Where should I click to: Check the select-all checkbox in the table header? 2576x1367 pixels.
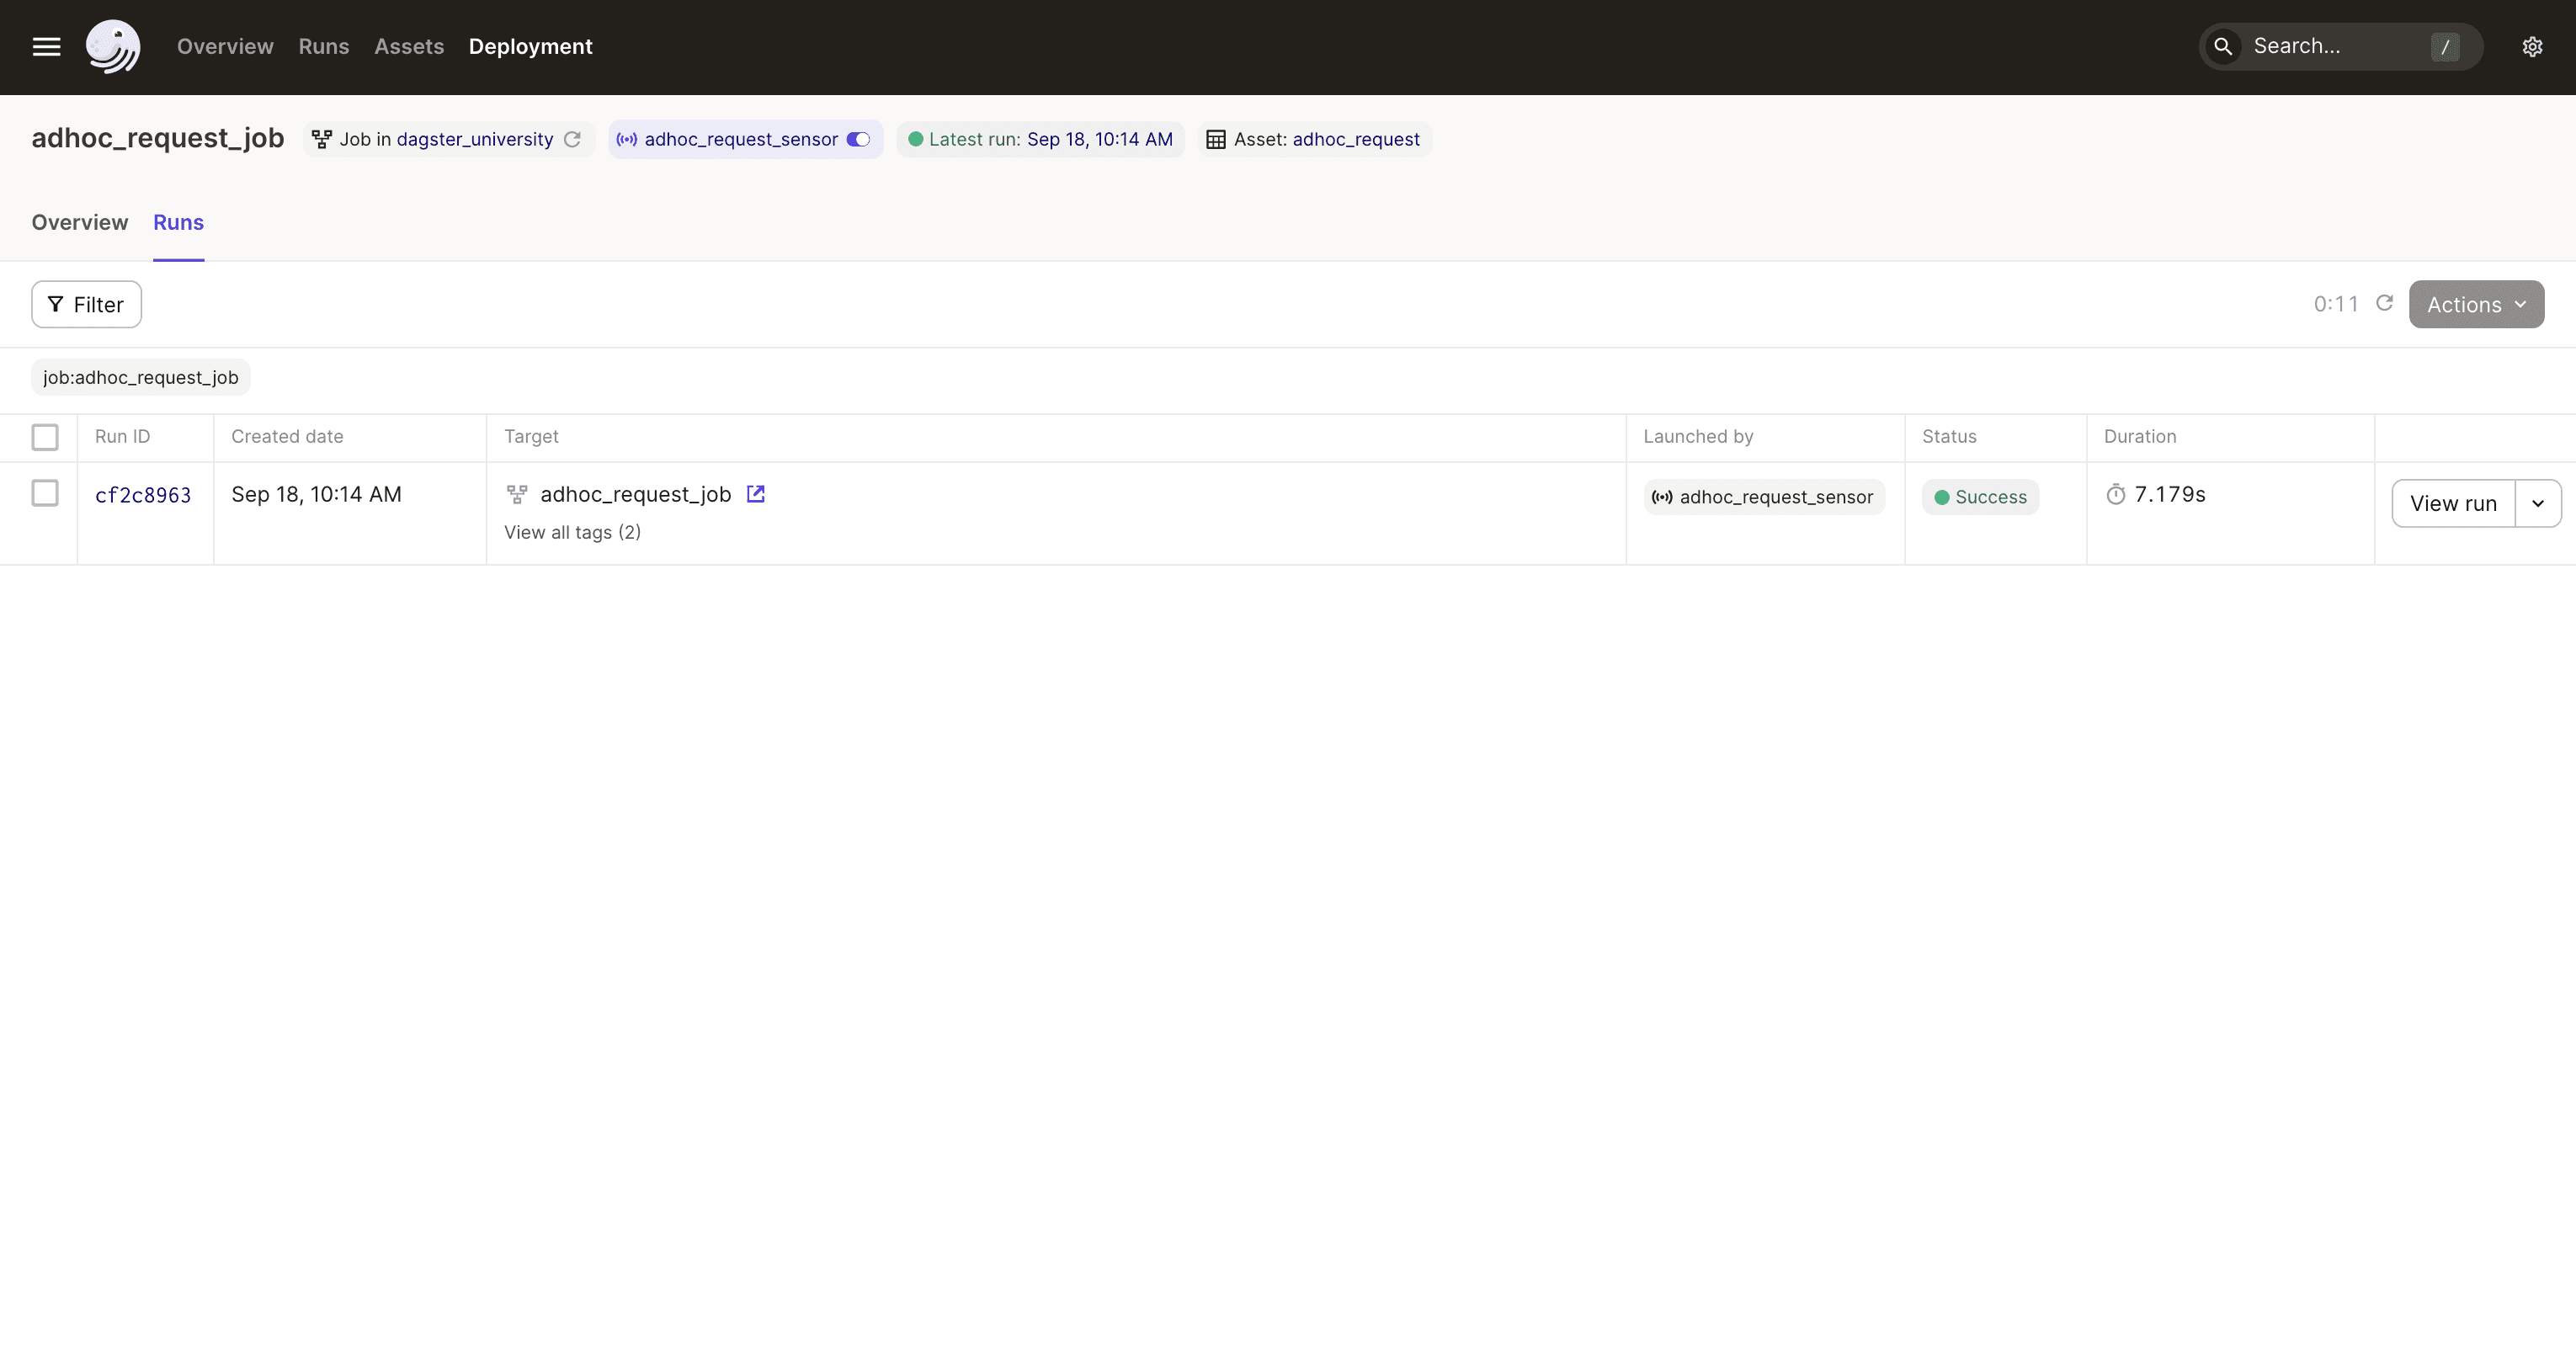click(x=45, y=437)
